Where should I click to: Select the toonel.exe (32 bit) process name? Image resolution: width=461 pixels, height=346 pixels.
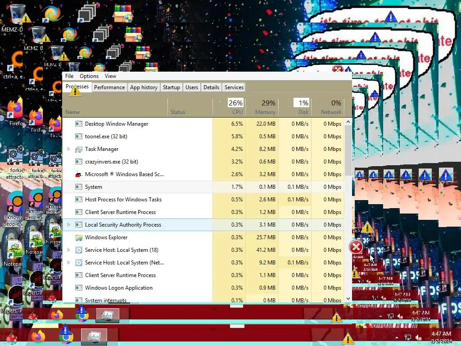[106, 136]
